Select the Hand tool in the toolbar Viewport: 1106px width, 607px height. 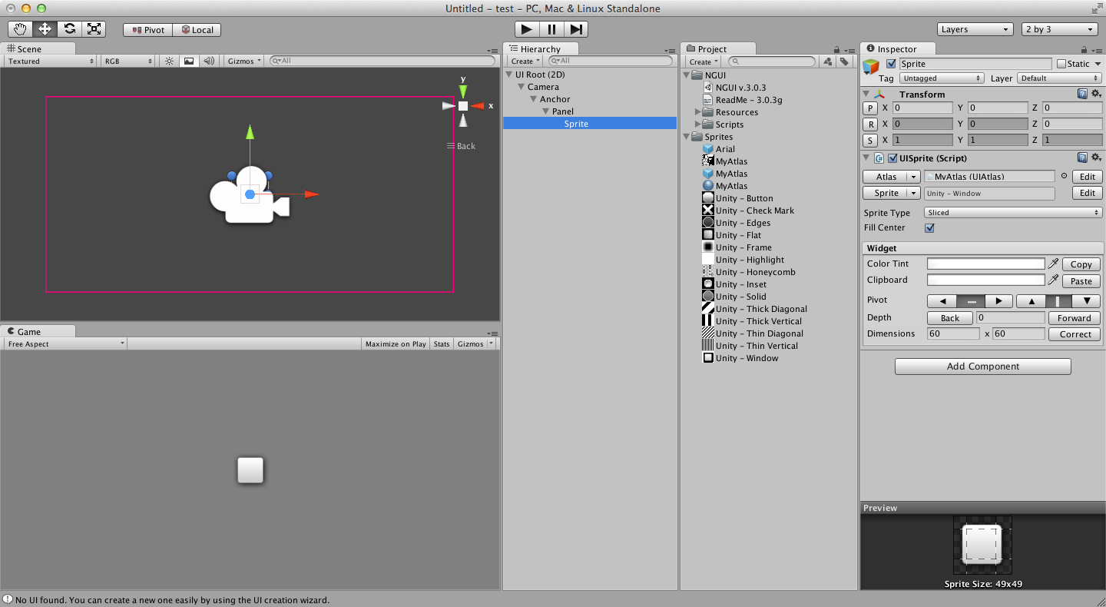point(18,29)
